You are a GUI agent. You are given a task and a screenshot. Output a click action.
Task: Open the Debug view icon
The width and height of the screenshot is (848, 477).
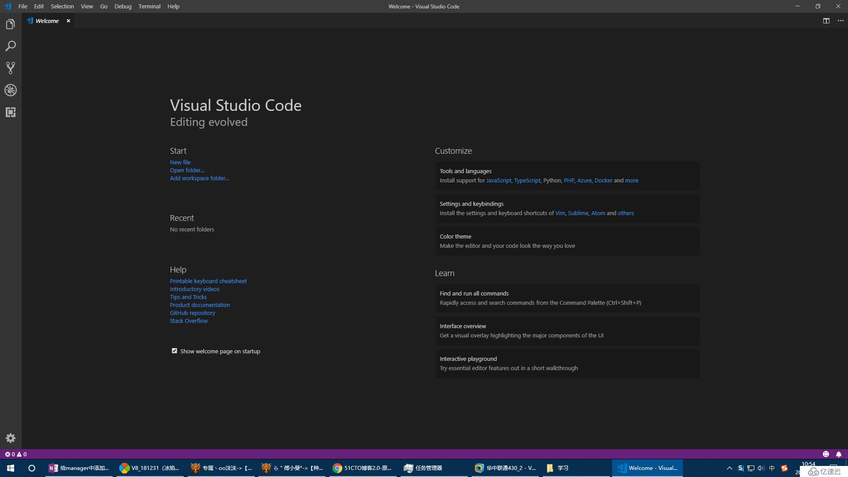coord(11,90)
